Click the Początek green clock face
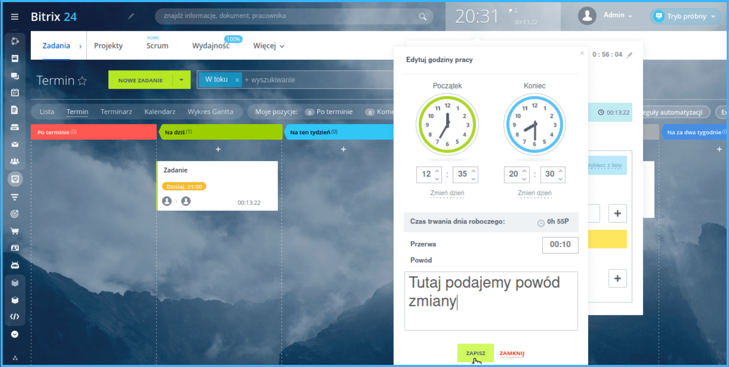729x367 pixels. (x=447, y=125)
